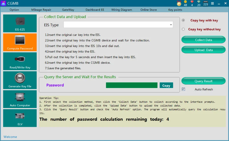
Task: Click step '7.Save the generated files.'
Action: click(x=63, y=68)
